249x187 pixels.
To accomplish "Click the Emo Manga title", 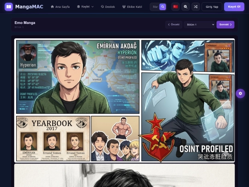I will click(x=25, y=23).
